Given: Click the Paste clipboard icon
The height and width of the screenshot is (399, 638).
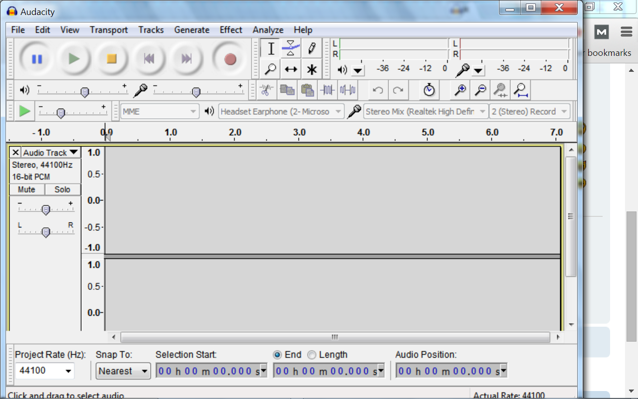Looking at the screenshot, I should pos(308,90).
